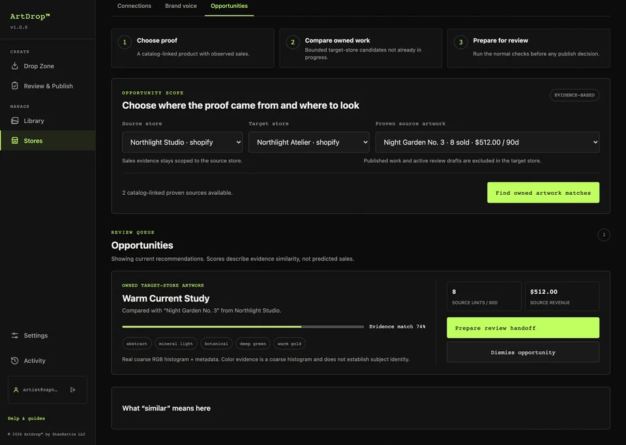Open the Connections tab
Viewport: 626px width, 445px height.
(x=134, y=6)
